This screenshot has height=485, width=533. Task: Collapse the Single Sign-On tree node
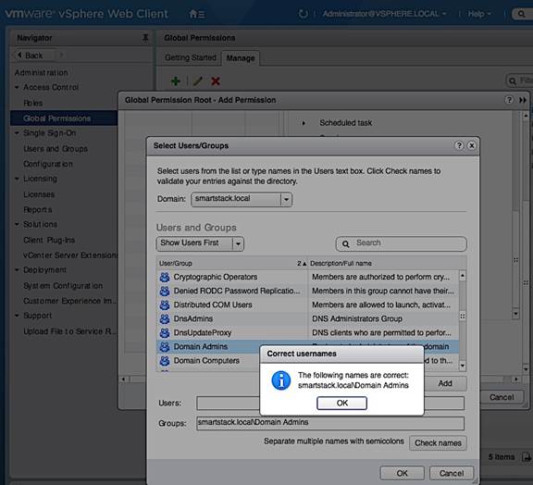tap(17, 133)
